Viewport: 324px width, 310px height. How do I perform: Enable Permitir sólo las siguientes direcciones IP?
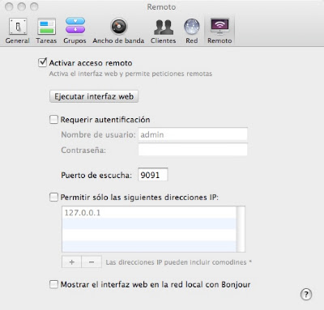[x=53, y=197]
